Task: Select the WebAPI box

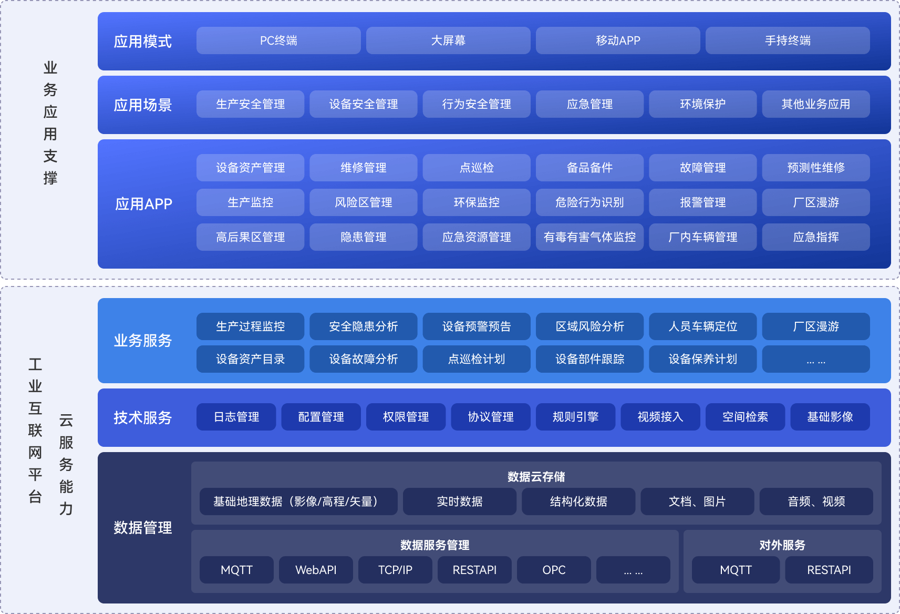Action: [x=316, y=570]
